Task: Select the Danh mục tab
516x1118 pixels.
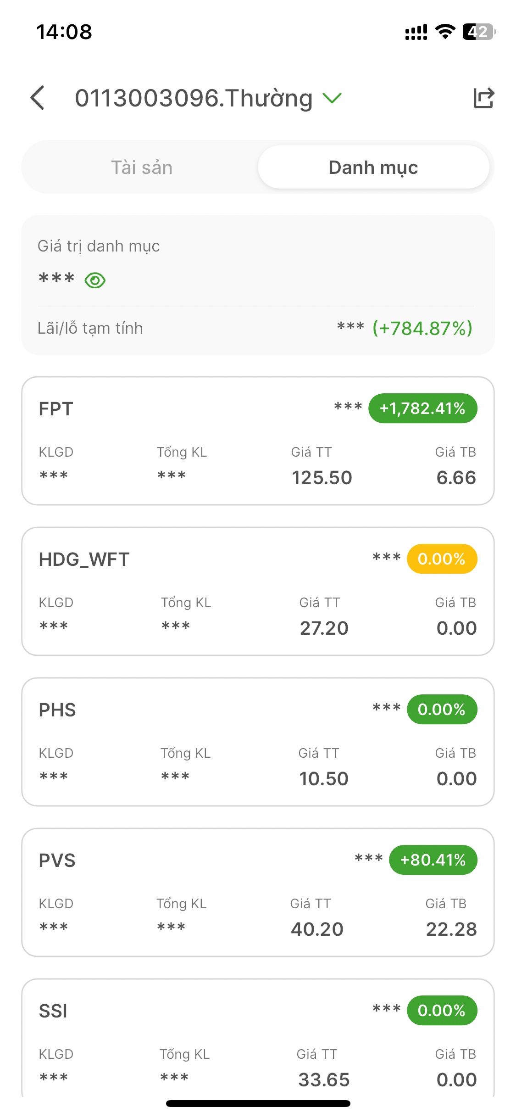Action: coord(373,168)
